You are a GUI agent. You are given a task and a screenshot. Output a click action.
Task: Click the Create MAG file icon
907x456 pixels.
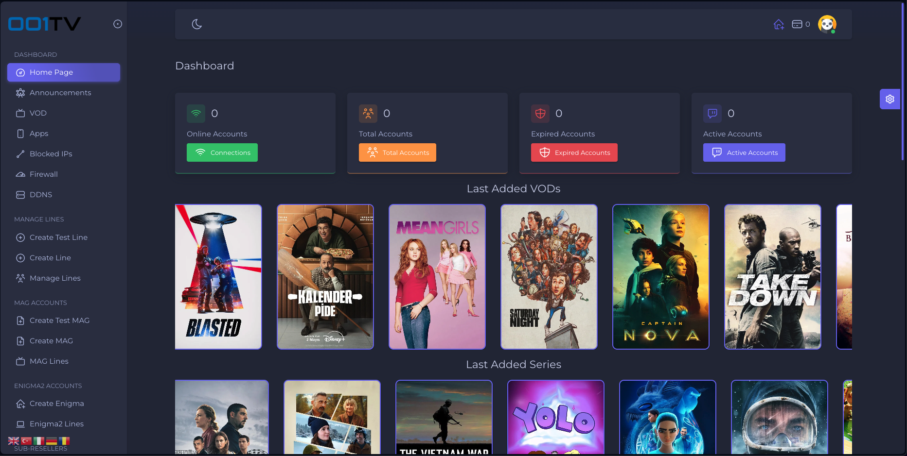(20, 341)
